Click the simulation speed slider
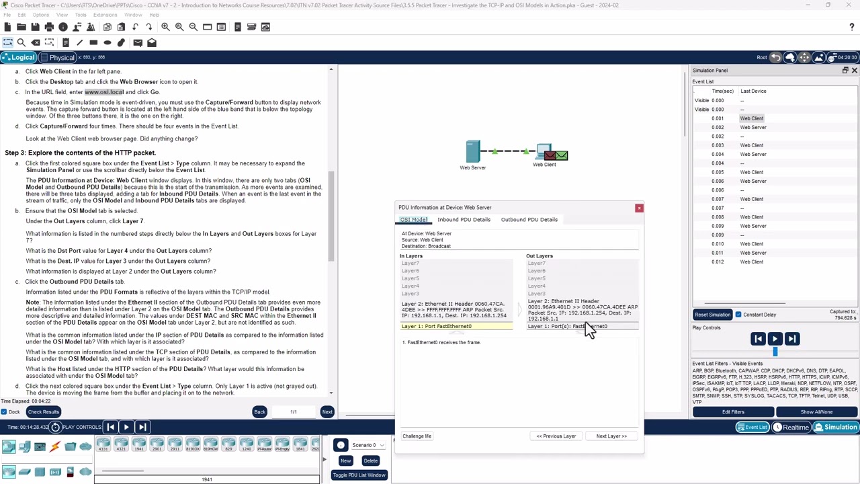 tap(775, 352)
